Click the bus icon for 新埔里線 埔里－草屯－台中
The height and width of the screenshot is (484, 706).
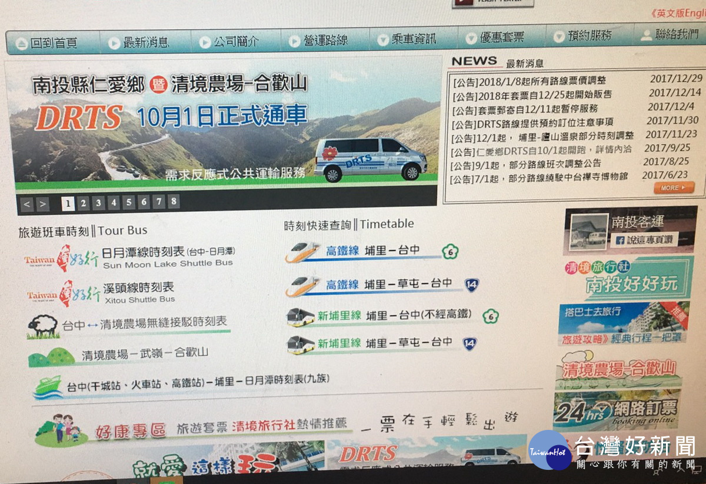301,345
